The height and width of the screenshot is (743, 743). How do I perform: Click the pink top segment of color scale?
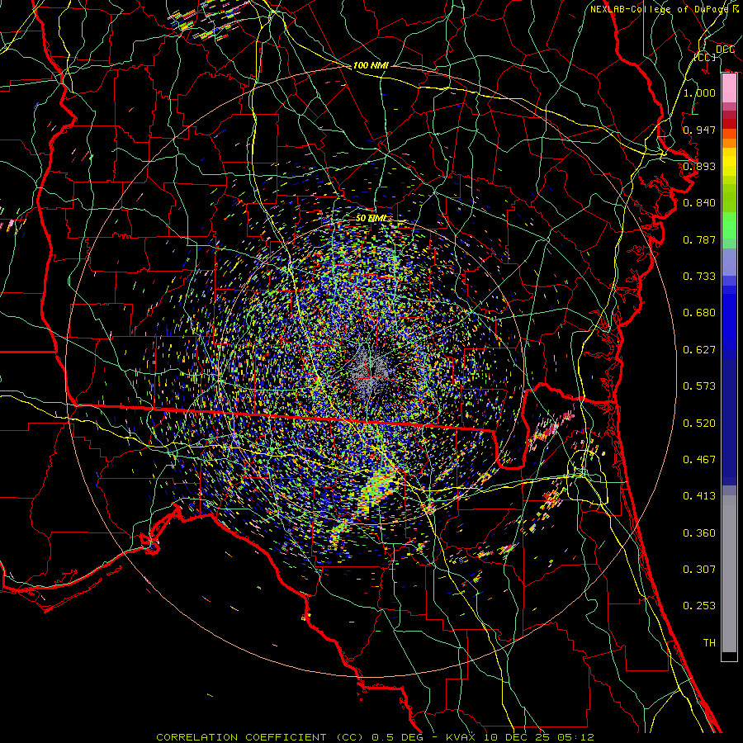click(729, 88)
